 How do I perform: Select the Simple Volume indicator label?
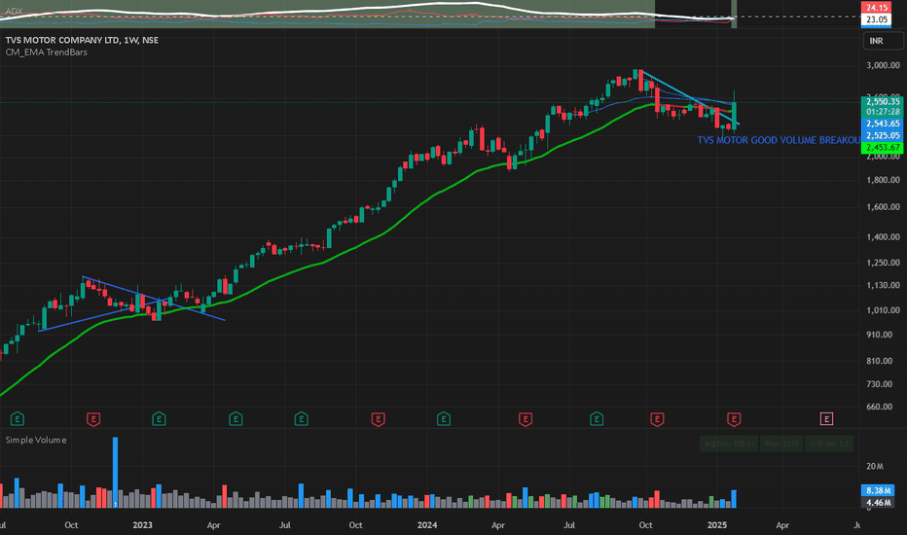click(36, 440)
